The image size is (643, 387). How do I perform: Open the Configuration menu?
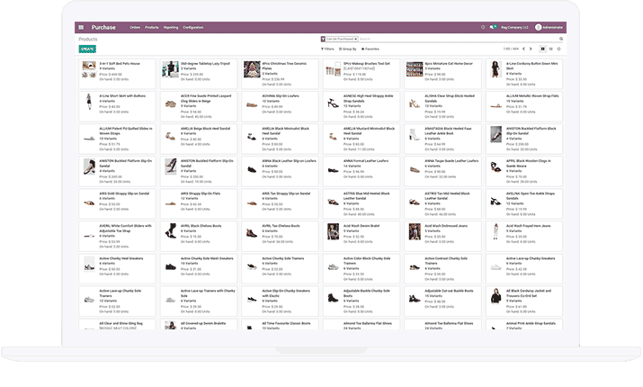pyautogui.click(x=192, y=28)
